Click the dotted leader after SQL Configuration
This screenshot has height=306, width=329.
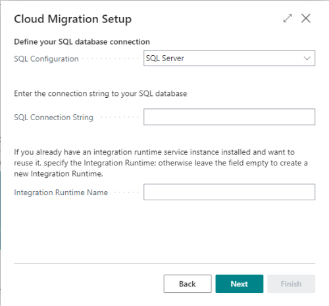pos(111,59)
